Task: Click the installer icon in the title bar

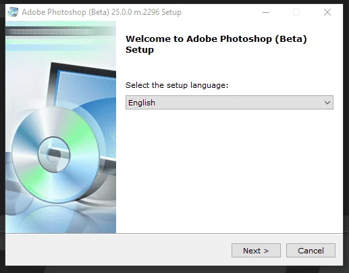Action: click(x=13, y=12)
